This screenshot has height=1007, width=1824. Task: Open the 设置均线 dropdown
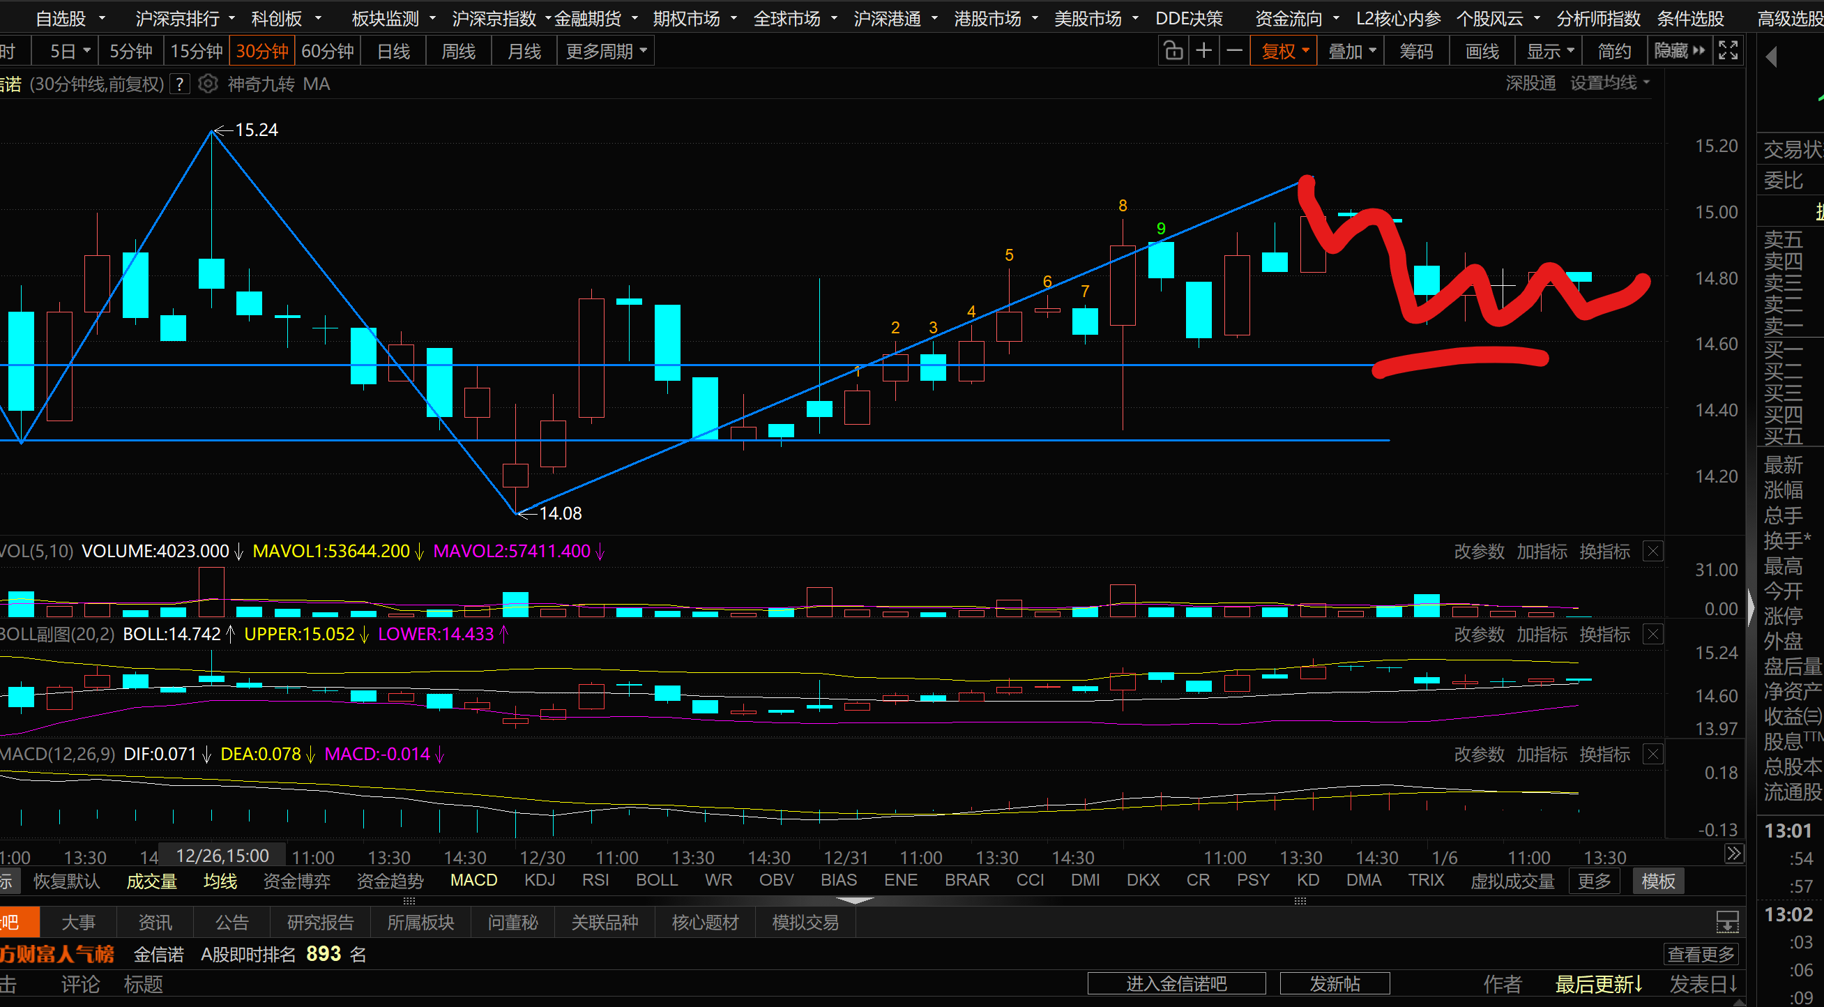point(1609,84)
